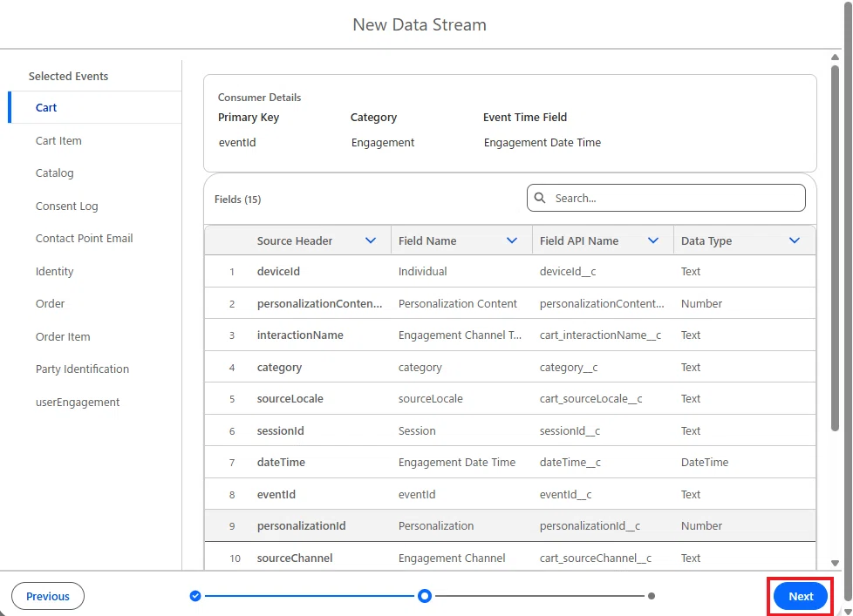Click the vertical scrollbar thumb of the dialog
The width and height of the screenshot is (853, 616).
pyautogui.click(x=835, y=248)
